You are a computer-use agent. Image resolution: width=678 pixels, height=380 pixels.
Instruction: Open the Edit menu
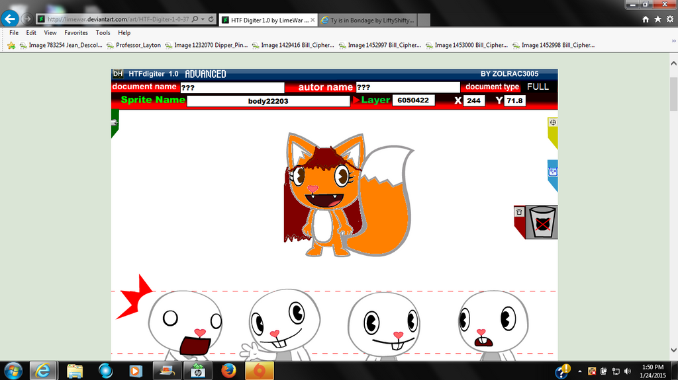[x=31, y=33]
